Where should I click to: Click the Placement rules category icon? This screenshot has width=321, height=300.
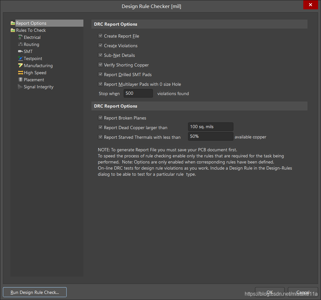click(21, 80)
